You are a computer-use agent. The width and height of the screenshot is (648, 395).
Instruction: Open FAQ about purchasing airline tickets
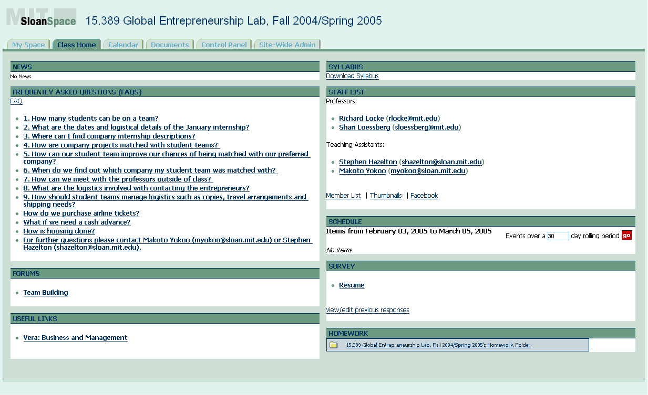81,213
